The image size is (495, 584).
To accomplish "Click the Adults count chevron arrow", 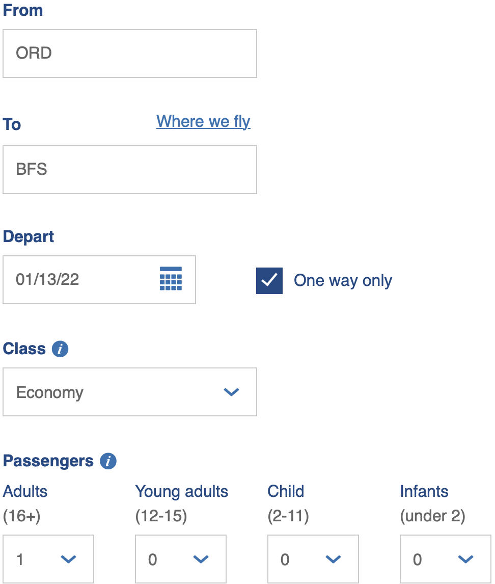I will (68, 559).
